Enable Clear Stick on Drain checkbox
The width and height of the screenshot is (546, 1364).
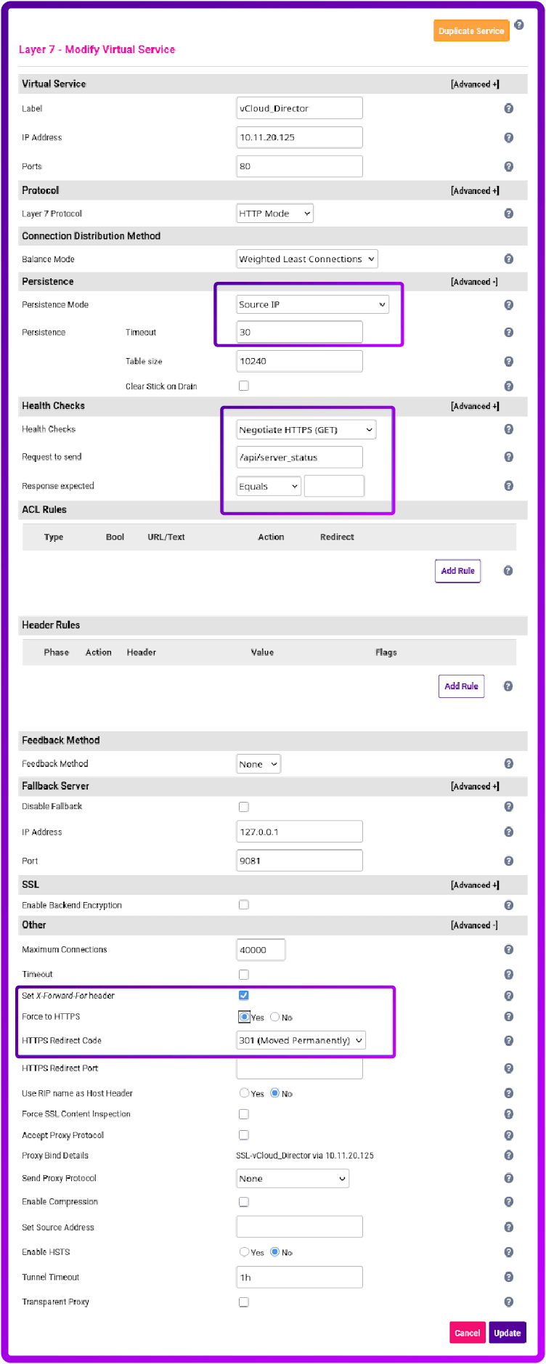pos(244,386)
